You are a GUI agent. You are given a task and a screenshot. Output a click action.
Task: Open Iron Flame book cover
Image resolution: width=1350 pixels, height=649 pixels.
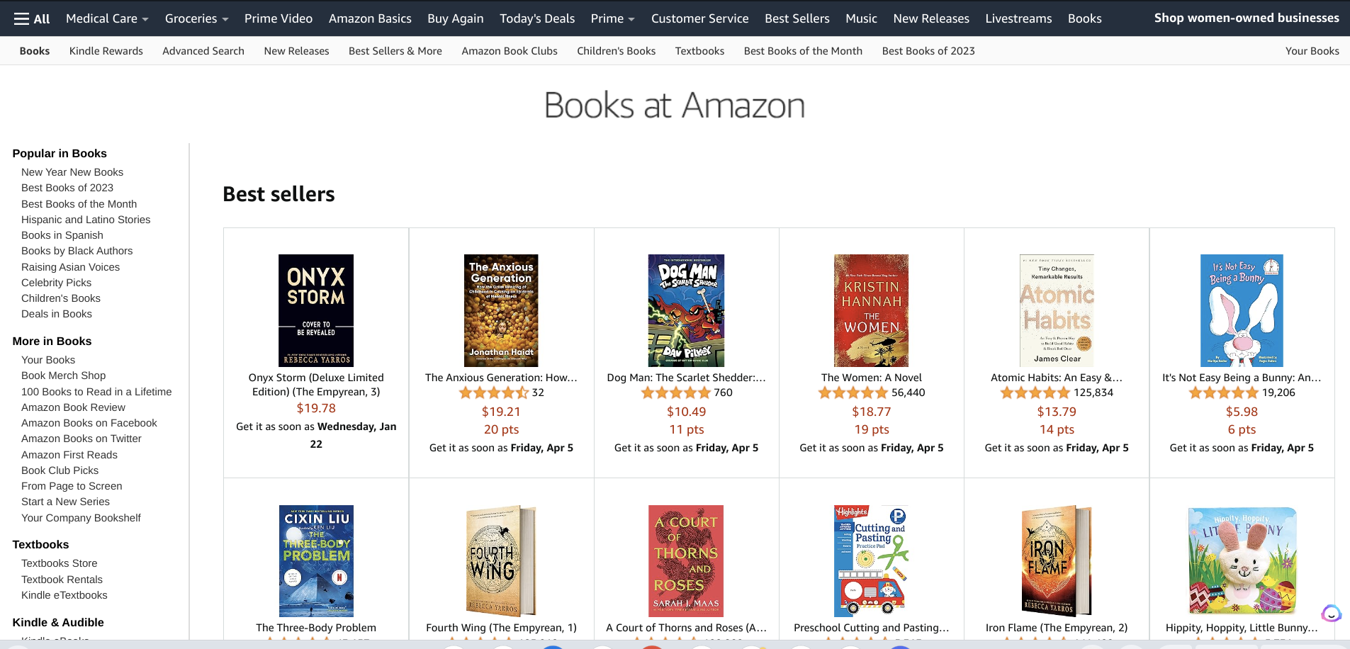point(1057,561)
